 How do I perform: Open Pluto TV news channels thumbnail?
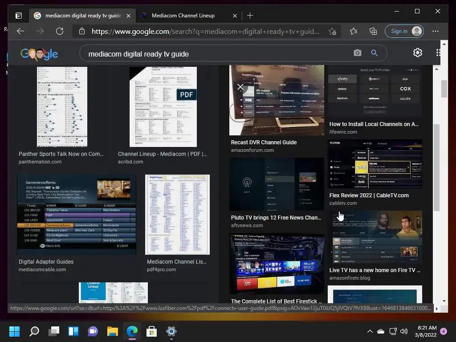(277, 184)
